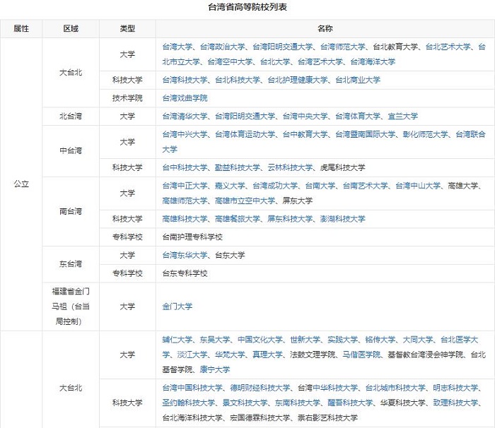Follow the 高雄餐旅大学 link
Viewport: 495px width, 428px height.
click(x=238, y=219)
